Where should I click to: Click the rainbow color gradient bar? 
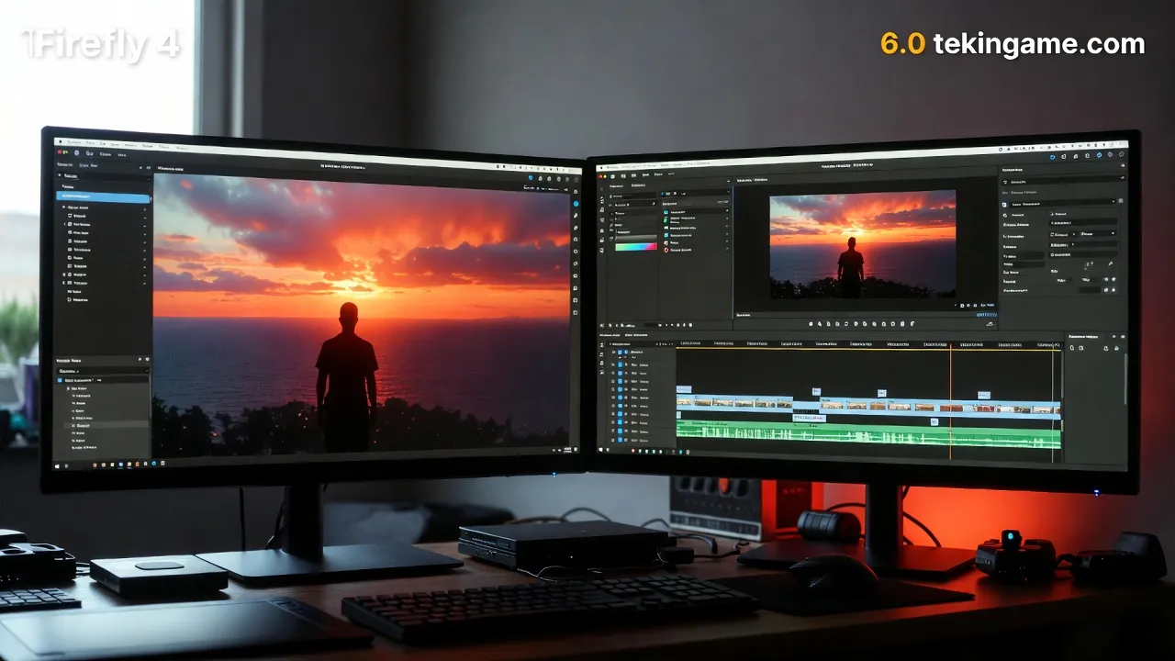pyautogui.click(x=635, y=247)
